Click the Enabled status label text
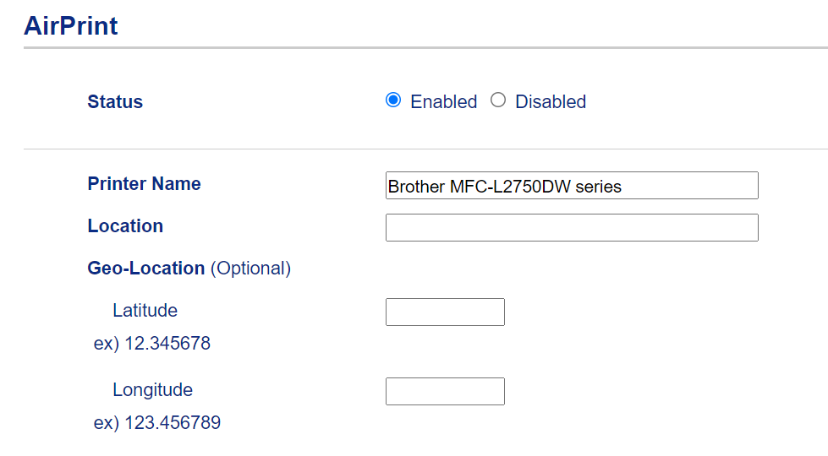Viewport: 828px width, 456px height. pos(443,102)
